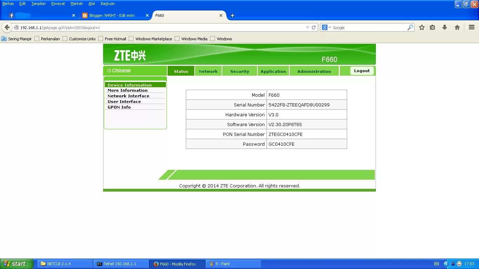Viewport: 479px width, 269px height.
Task: Open the router Security tab
Action: click(x=240, y=71)
